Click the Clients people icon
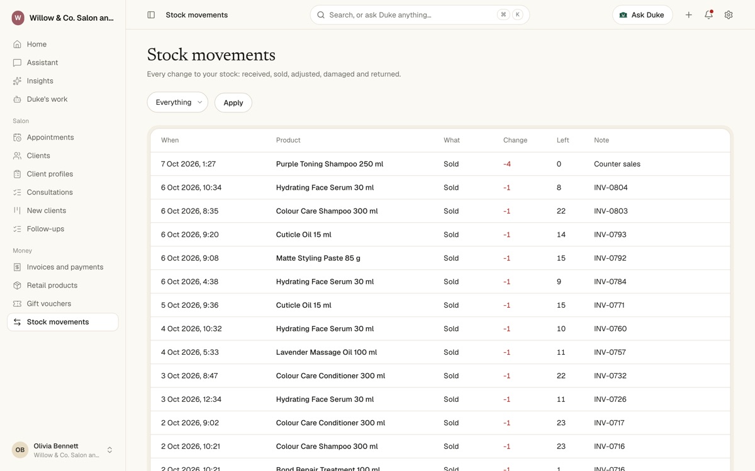The width and height of the screenshot is (755, 471). [17, 156]
